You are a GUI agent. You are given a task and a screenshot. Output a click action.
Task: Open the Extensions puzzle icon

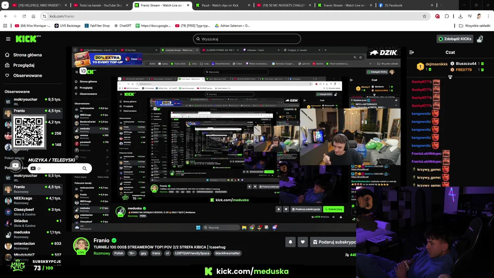point(447,16)
